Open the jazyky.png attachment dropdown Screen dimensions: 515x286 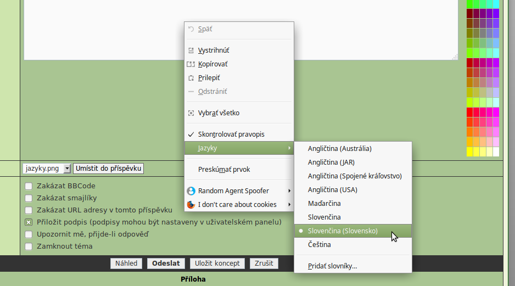pyautogui.click(x=67, y=169)
